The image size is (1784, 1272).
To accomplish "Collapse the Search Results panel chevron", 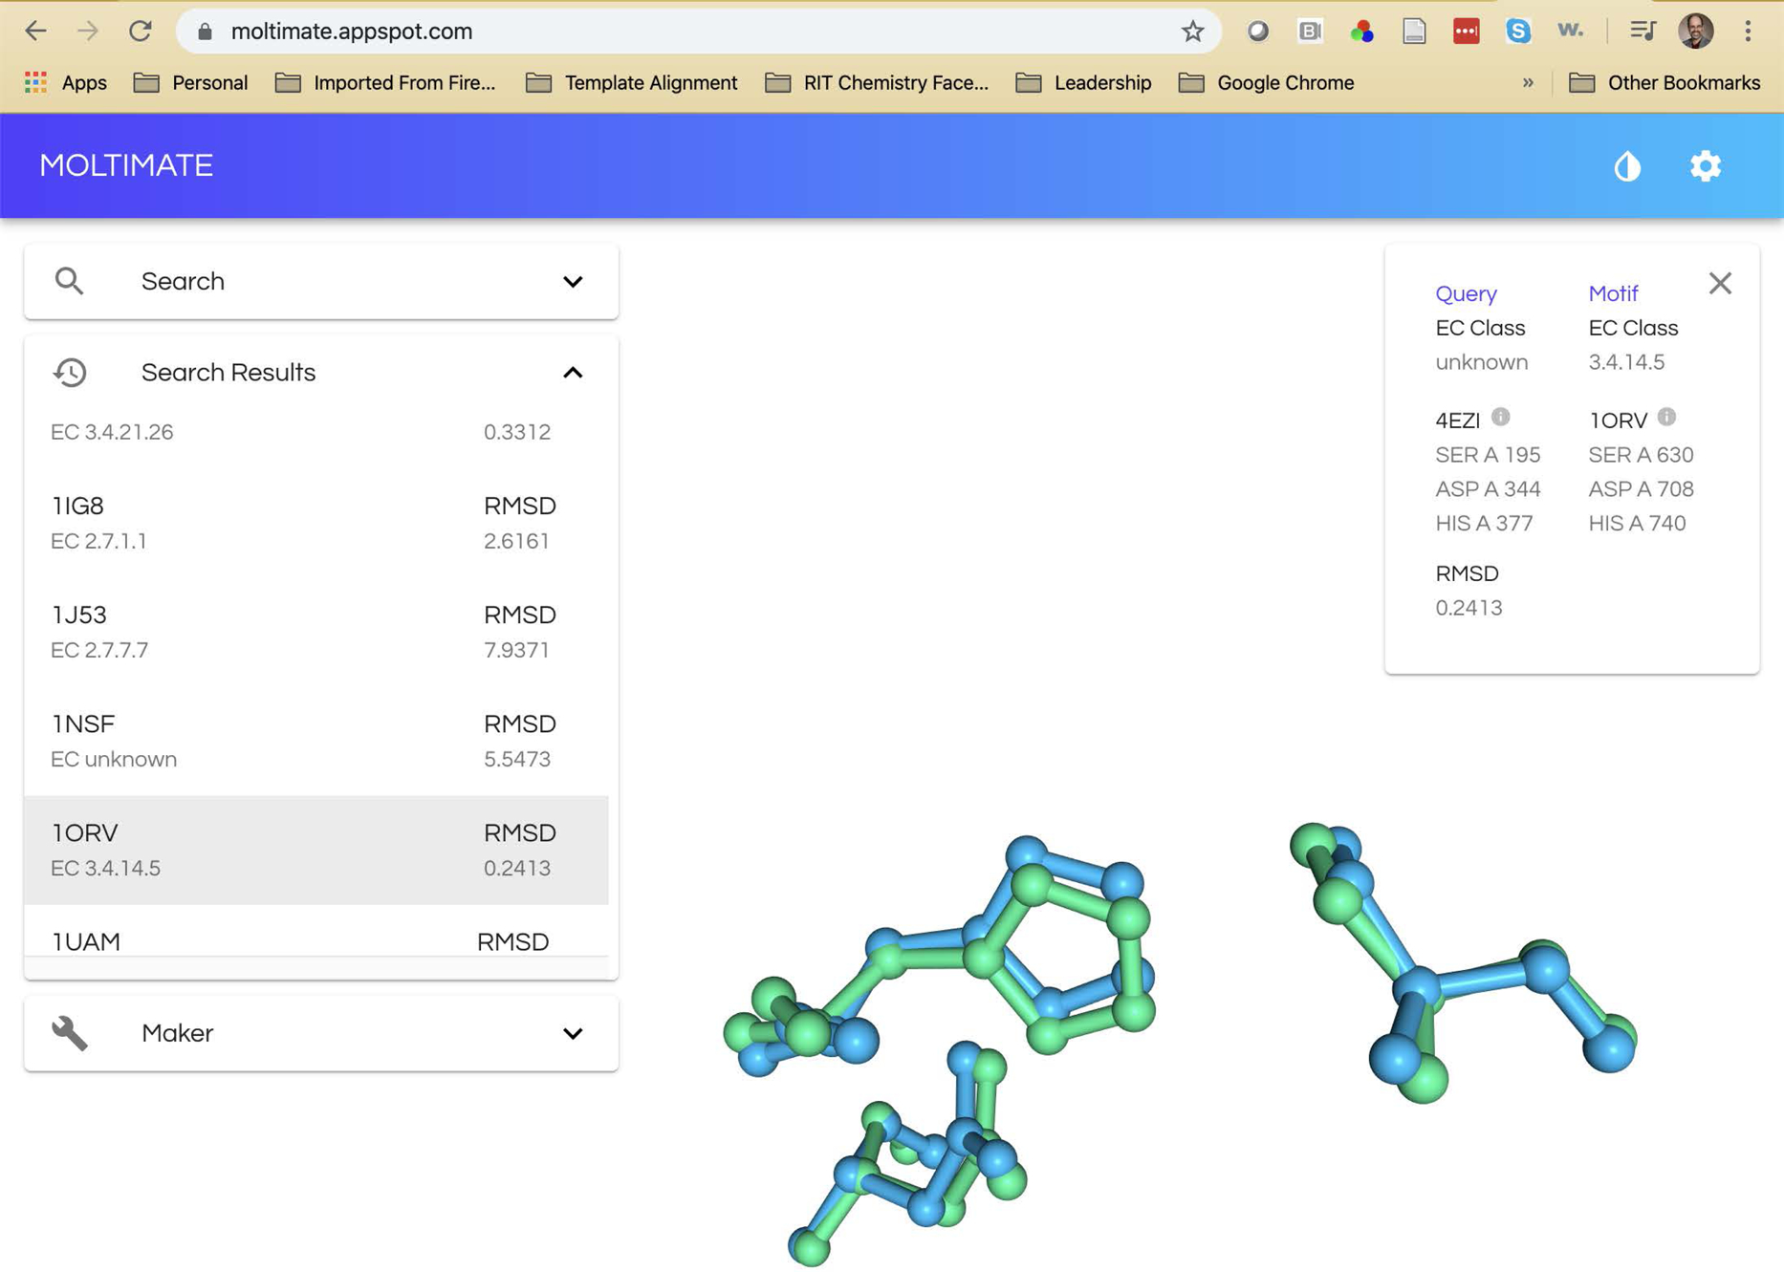I will pyautogui.click(x=573, y=373).
